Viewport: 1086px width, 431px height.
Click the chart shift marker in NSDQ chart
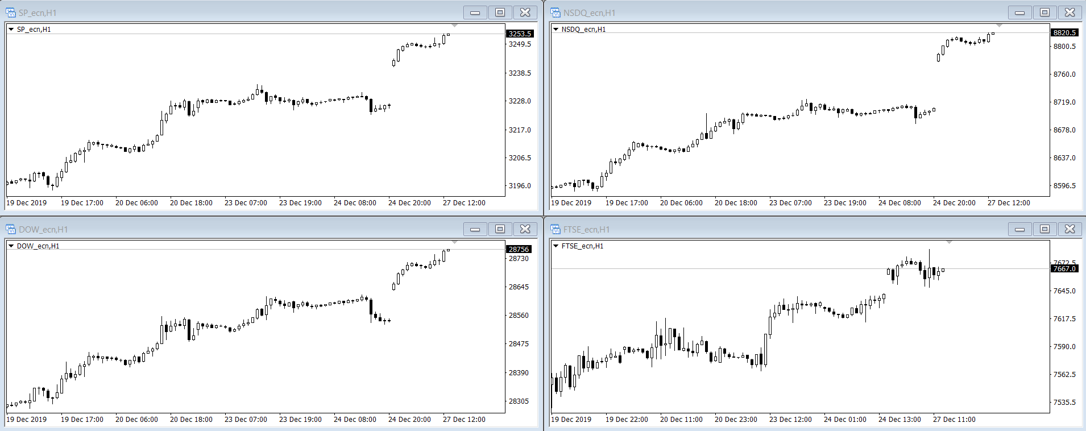tap(999, 26)
